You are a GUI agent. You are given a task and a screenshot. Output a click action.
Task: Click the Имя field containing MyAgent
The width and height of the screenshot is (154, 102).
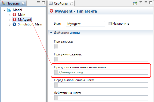coord(85,24)
